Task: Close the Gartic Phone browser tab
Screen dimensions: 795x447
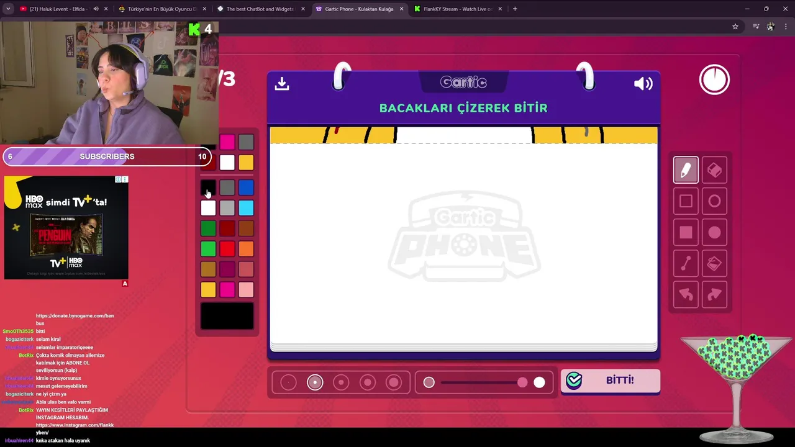Action: 402,9
